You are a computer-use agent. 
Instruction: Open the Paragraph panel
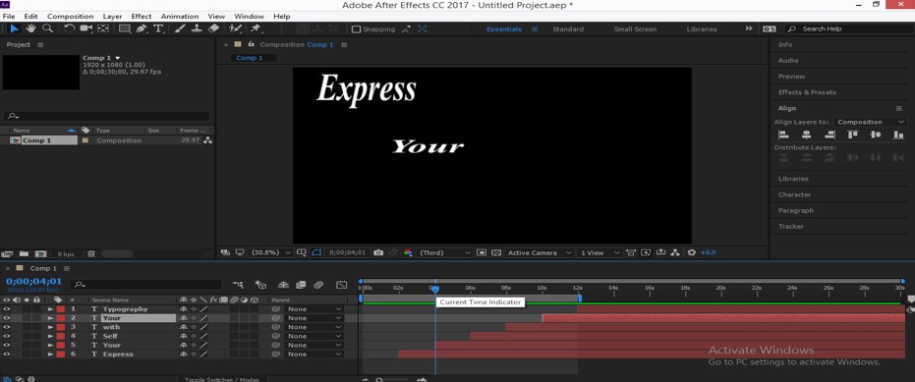pos(795,210)
